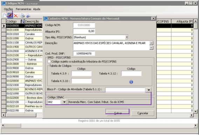Enable substituição tributária do PIS/COFINS checkbox
Viewport: 199px width, 135px height.
(x=49, y=62)
